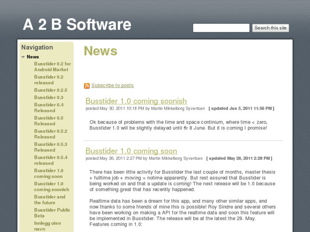Viewport: 310px width, 232px height.
Task: Select Busstider 0.2 for Android Market in sidebar
Action: 52,67
